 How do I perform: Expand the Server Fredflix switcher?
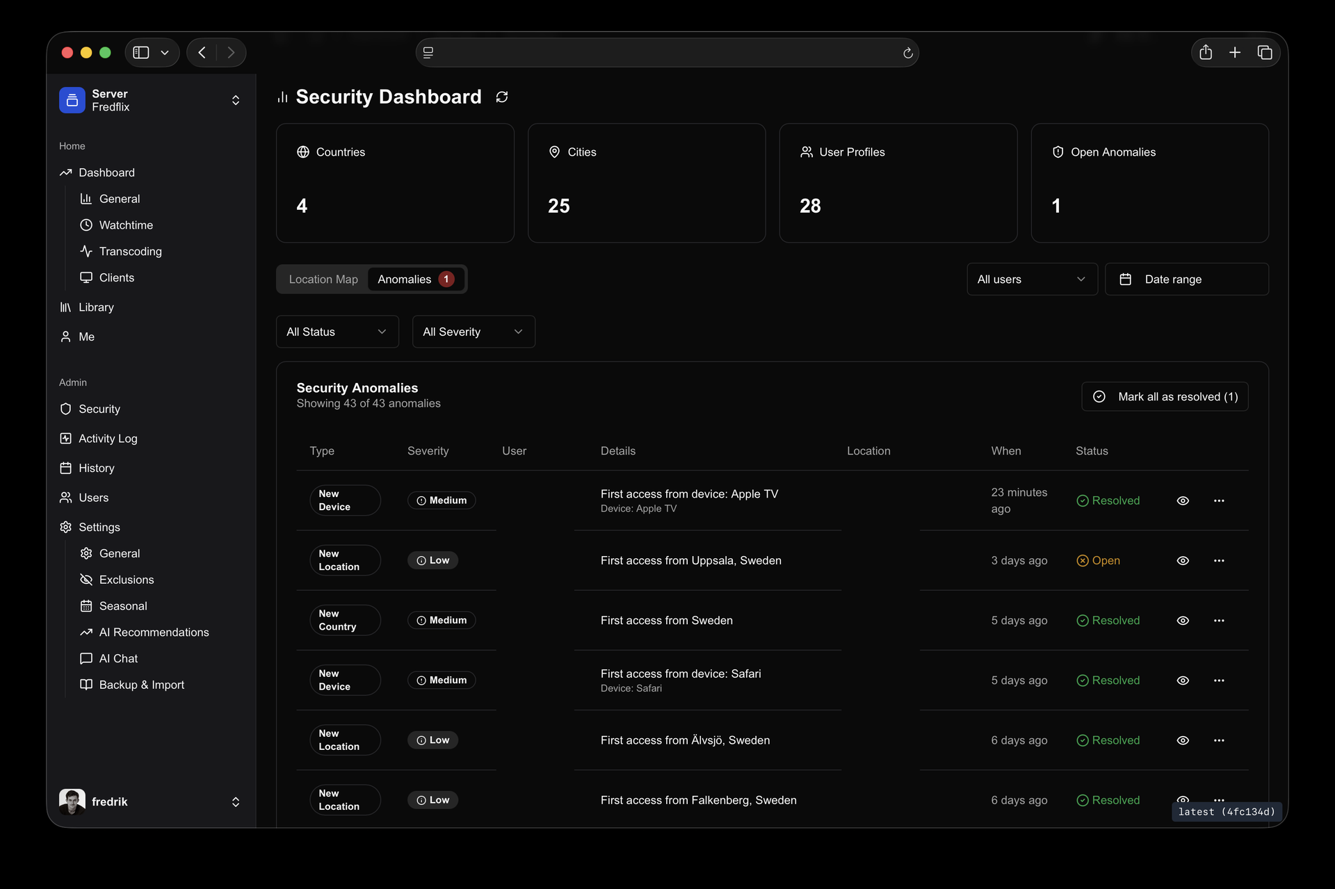pos(151,100)
